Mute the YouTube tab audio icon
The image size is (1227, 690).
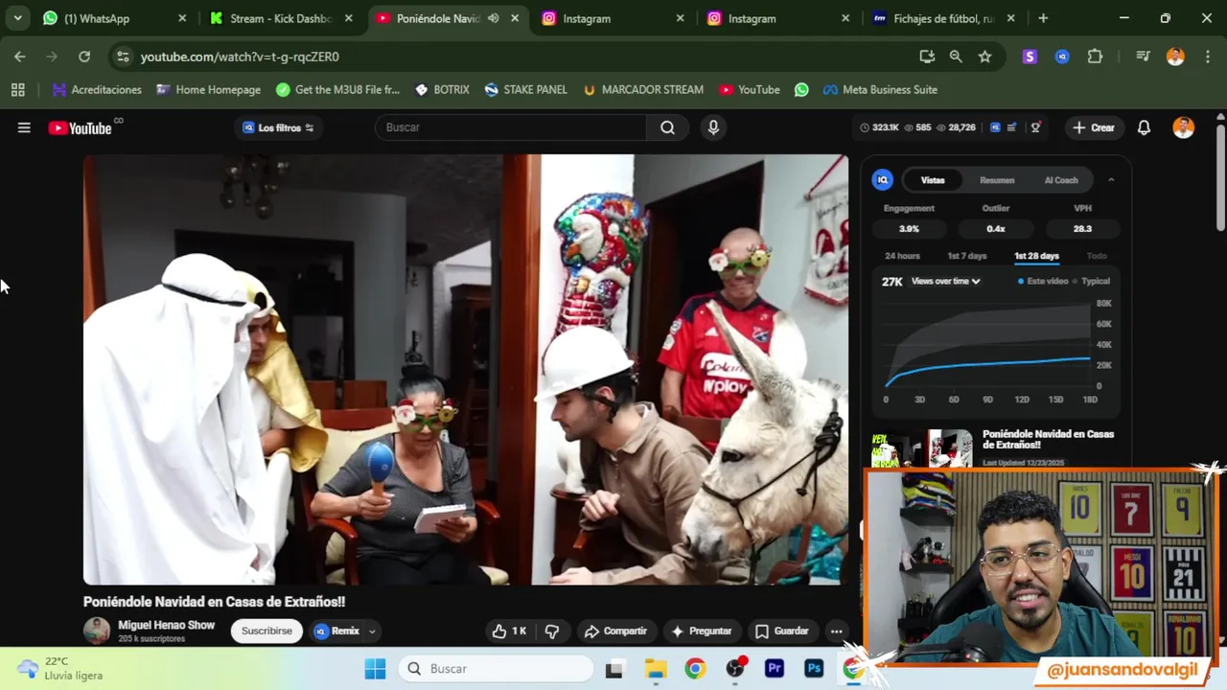pos(493,18)
